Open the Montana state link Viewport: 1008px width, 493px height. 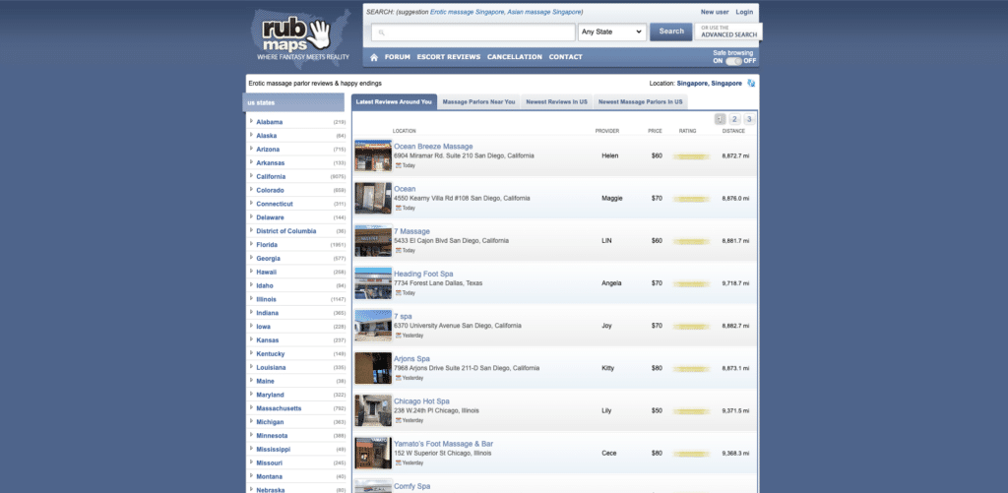(x=270, y=476)
